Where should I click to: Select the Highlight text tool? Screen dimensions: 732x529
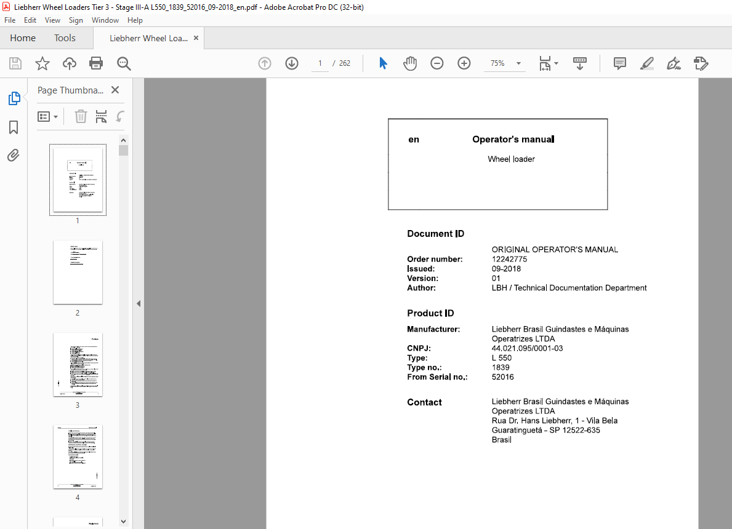[646, 63]
